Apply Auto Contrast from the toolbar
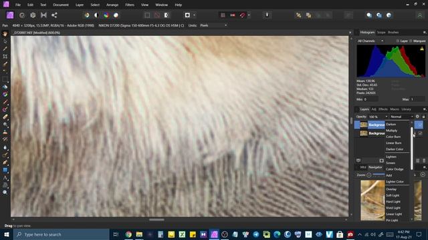Viewport: 428px width, 240px height. (96, 15)
